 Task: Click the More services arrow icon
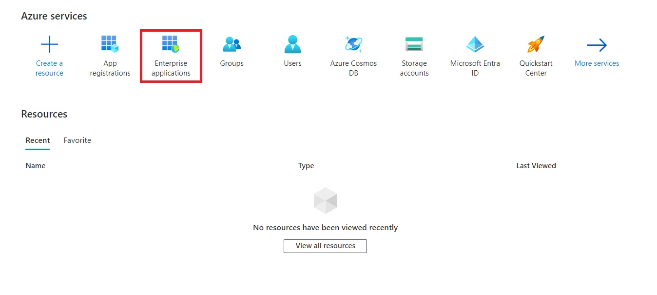tap(597, 45)
